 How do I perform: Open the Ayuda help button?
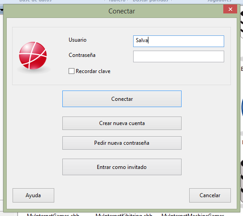pos(33,195)
